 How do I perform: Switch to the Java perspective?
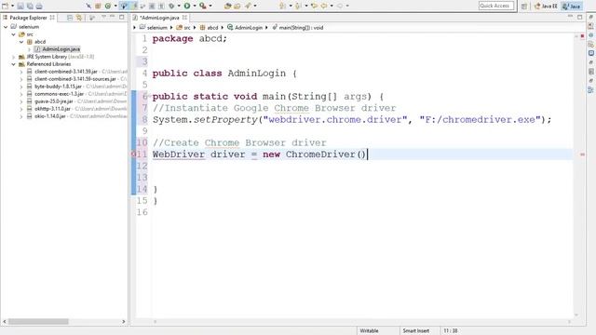click(x=572, y=7)
